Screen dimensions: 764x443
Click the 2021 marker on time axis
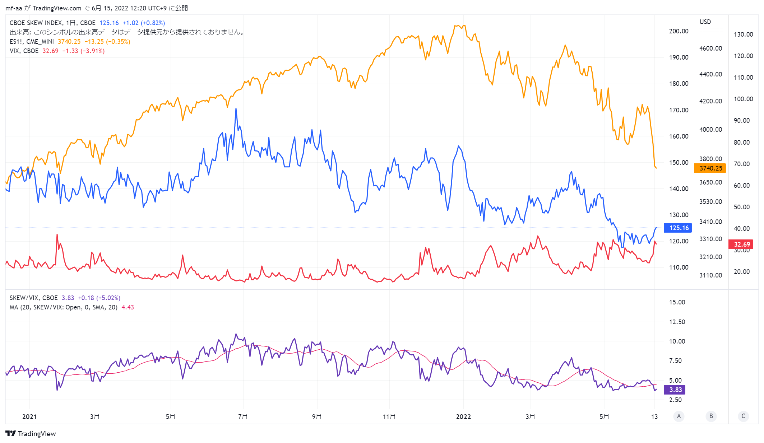click(x=29, y=416)
